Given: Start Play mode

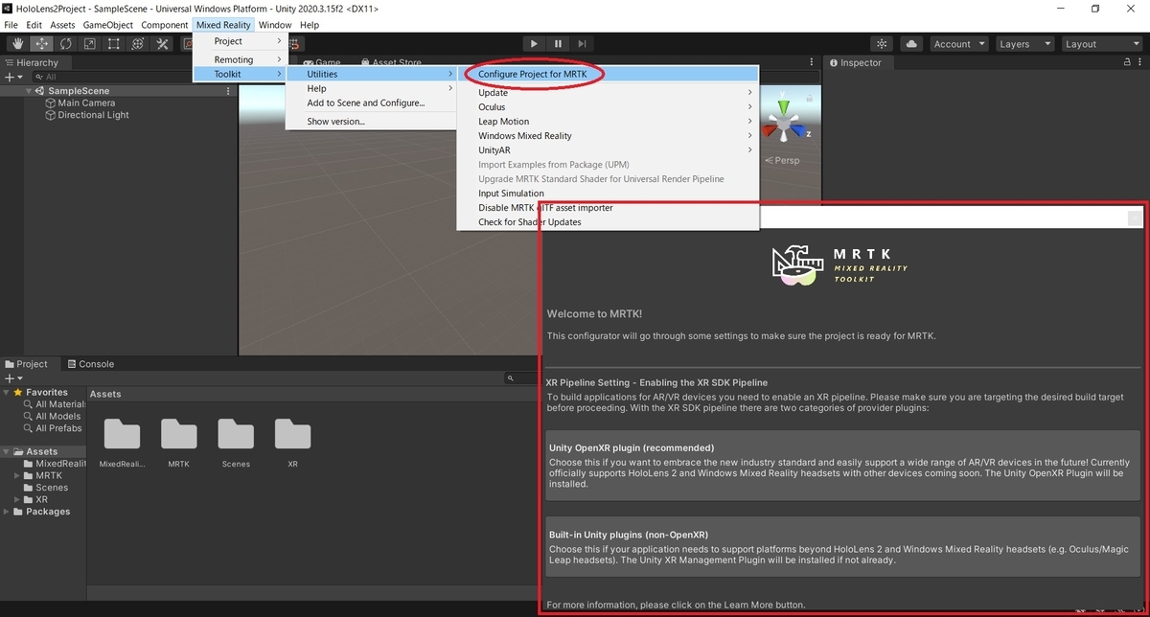Looking at the screenshot, I should 534,43.
